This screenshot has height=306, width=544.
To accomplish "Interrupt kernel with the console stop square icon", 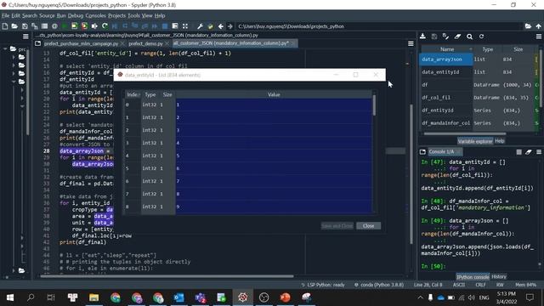I will pos(518,151).
